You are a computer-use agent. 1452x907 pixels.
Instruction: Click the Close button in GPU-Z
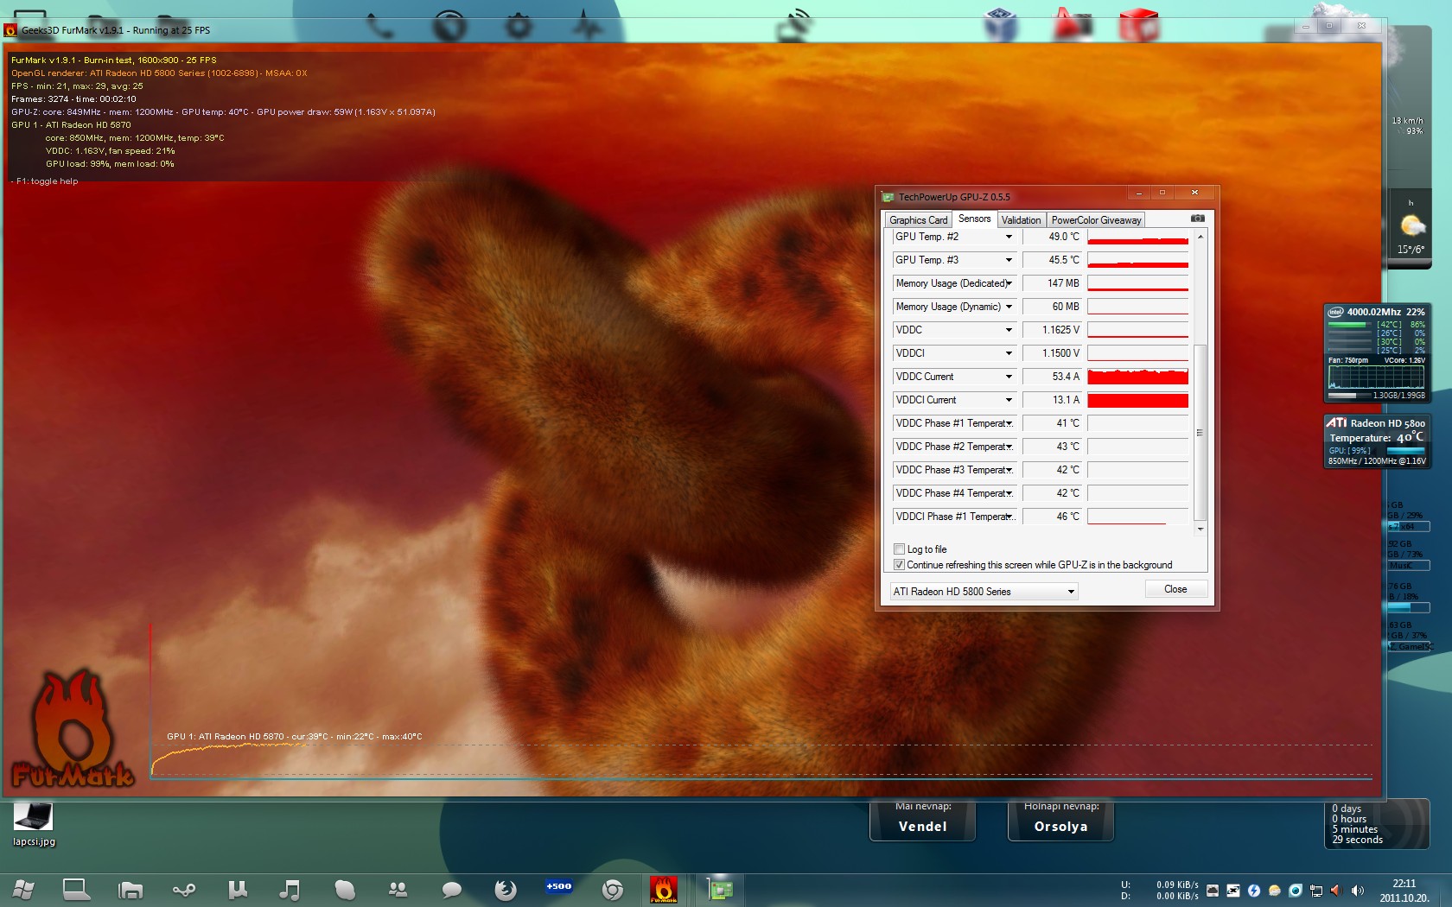coord(1175,589)
